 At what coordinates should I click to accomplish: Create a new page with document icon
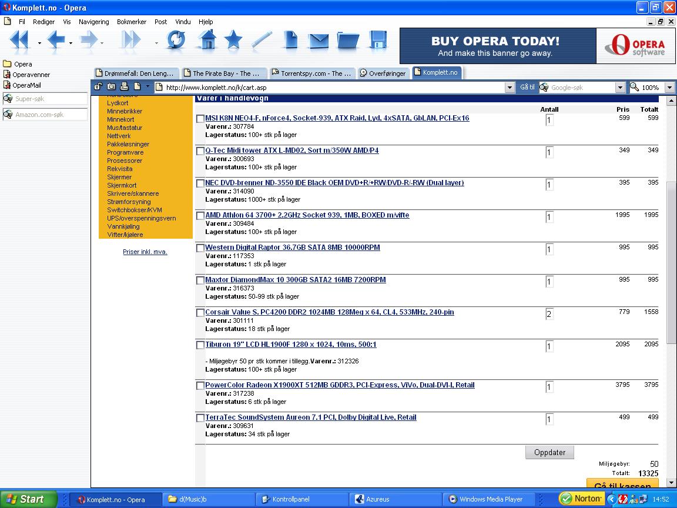pyautogui.click(x=291, y=40)
